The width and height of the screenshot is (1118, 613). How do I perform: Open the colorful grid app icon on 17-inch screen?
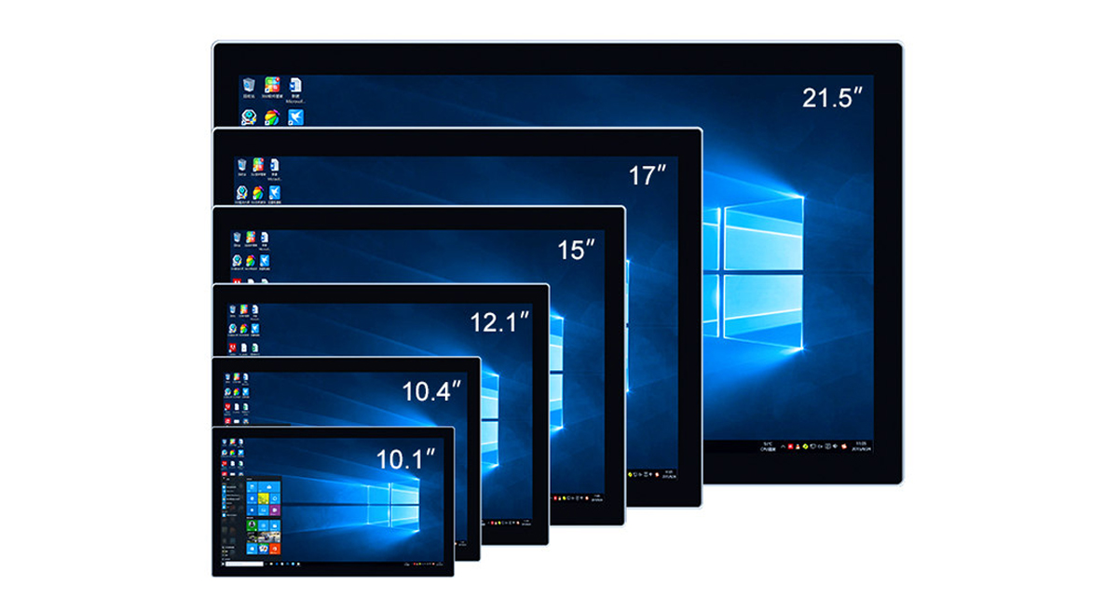(258, 165)
